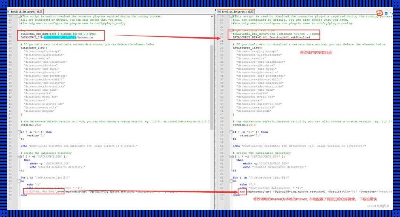
Task: Click version=1.0.0 line in the right pane
Action: click(x=244, y=125)
